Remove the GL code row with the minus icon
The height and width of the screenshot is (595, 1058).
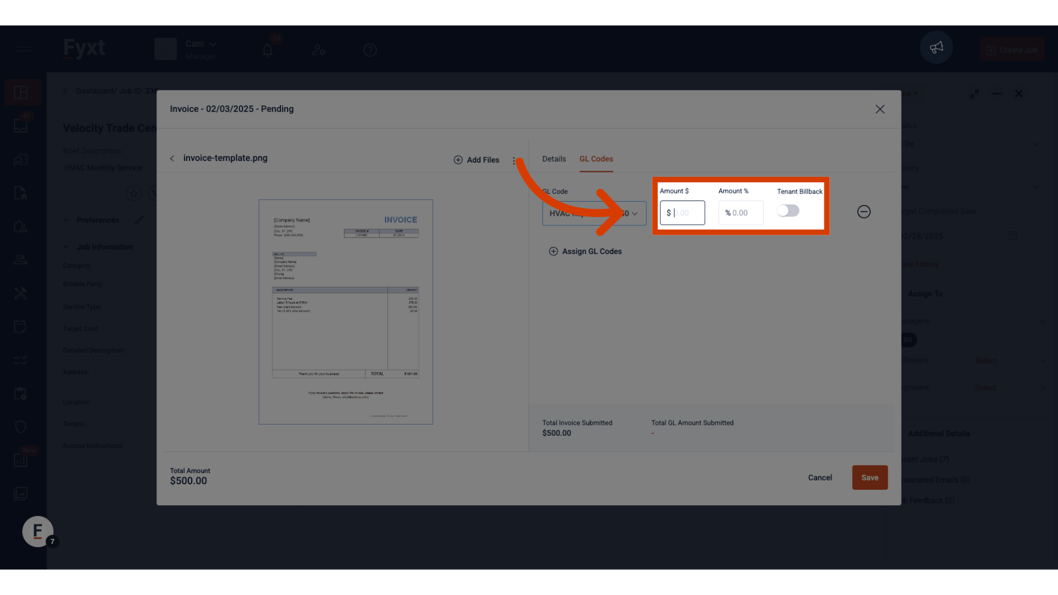coord(864,212)
